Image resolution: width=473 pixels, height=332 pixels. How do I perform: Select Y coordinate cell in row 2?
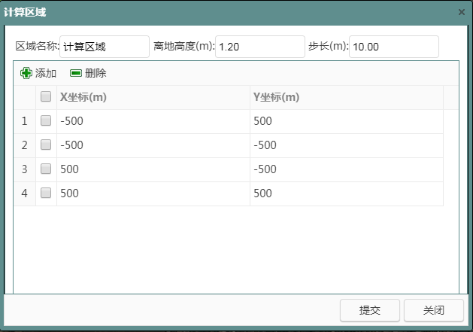(346, 145)
